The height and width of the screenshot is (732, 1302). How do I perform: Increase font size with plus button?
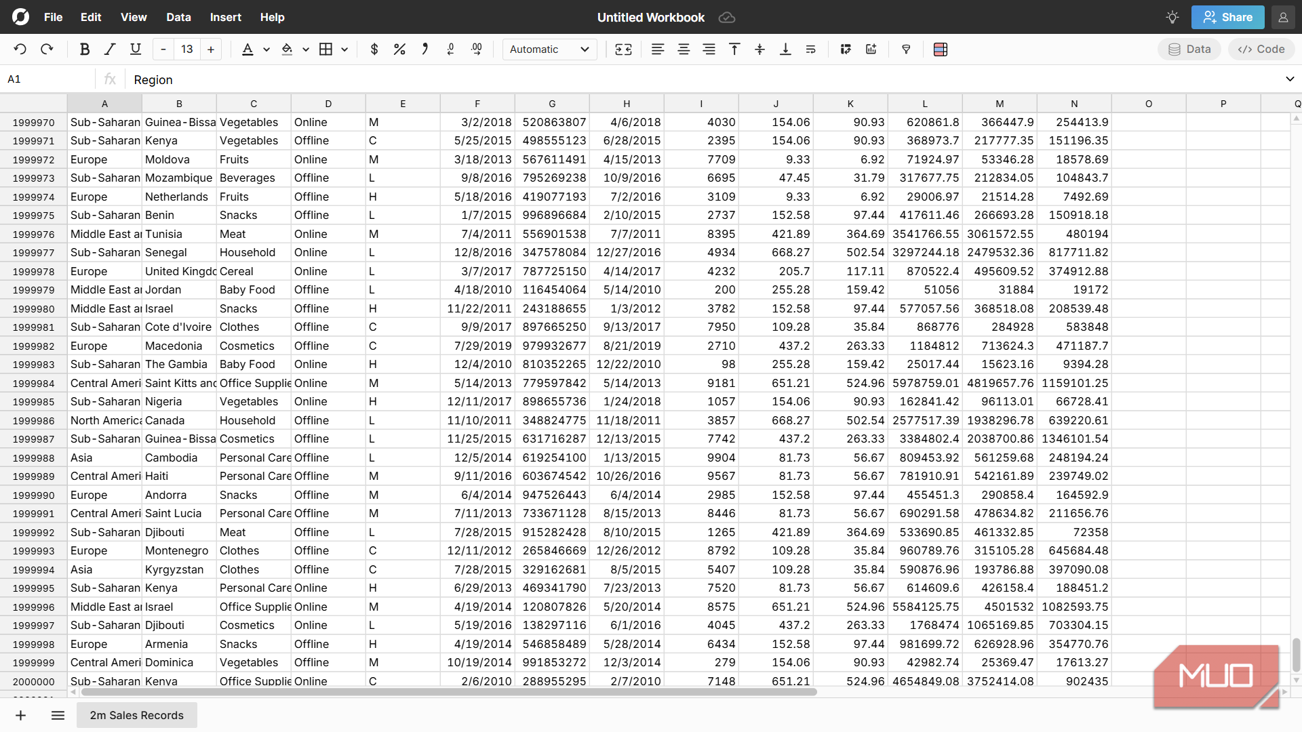[x=211, y=49]
